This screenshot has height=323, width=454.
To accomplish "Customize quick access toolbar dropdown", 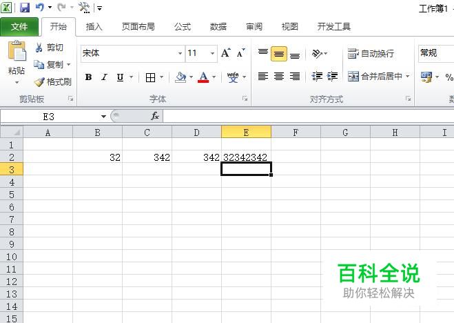I will (x=99, y=8).
